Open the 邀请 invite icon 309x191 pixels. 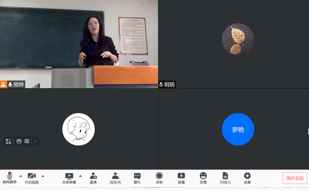point(93,178)
